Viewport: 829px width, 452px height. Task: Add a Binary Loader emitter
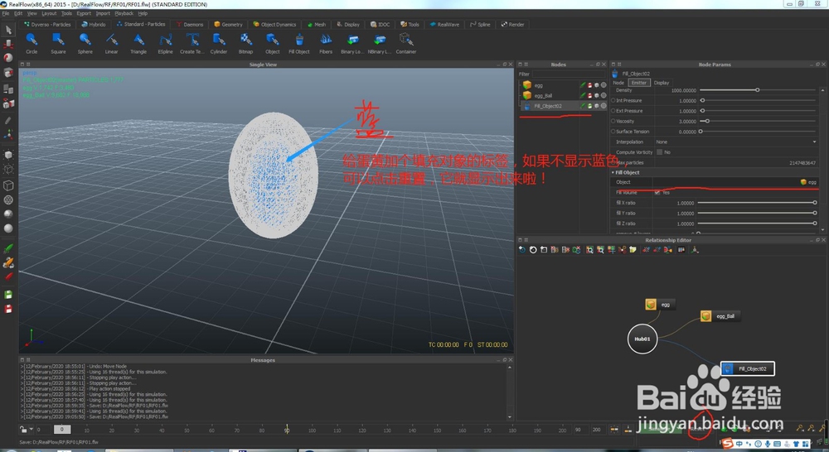352,43
